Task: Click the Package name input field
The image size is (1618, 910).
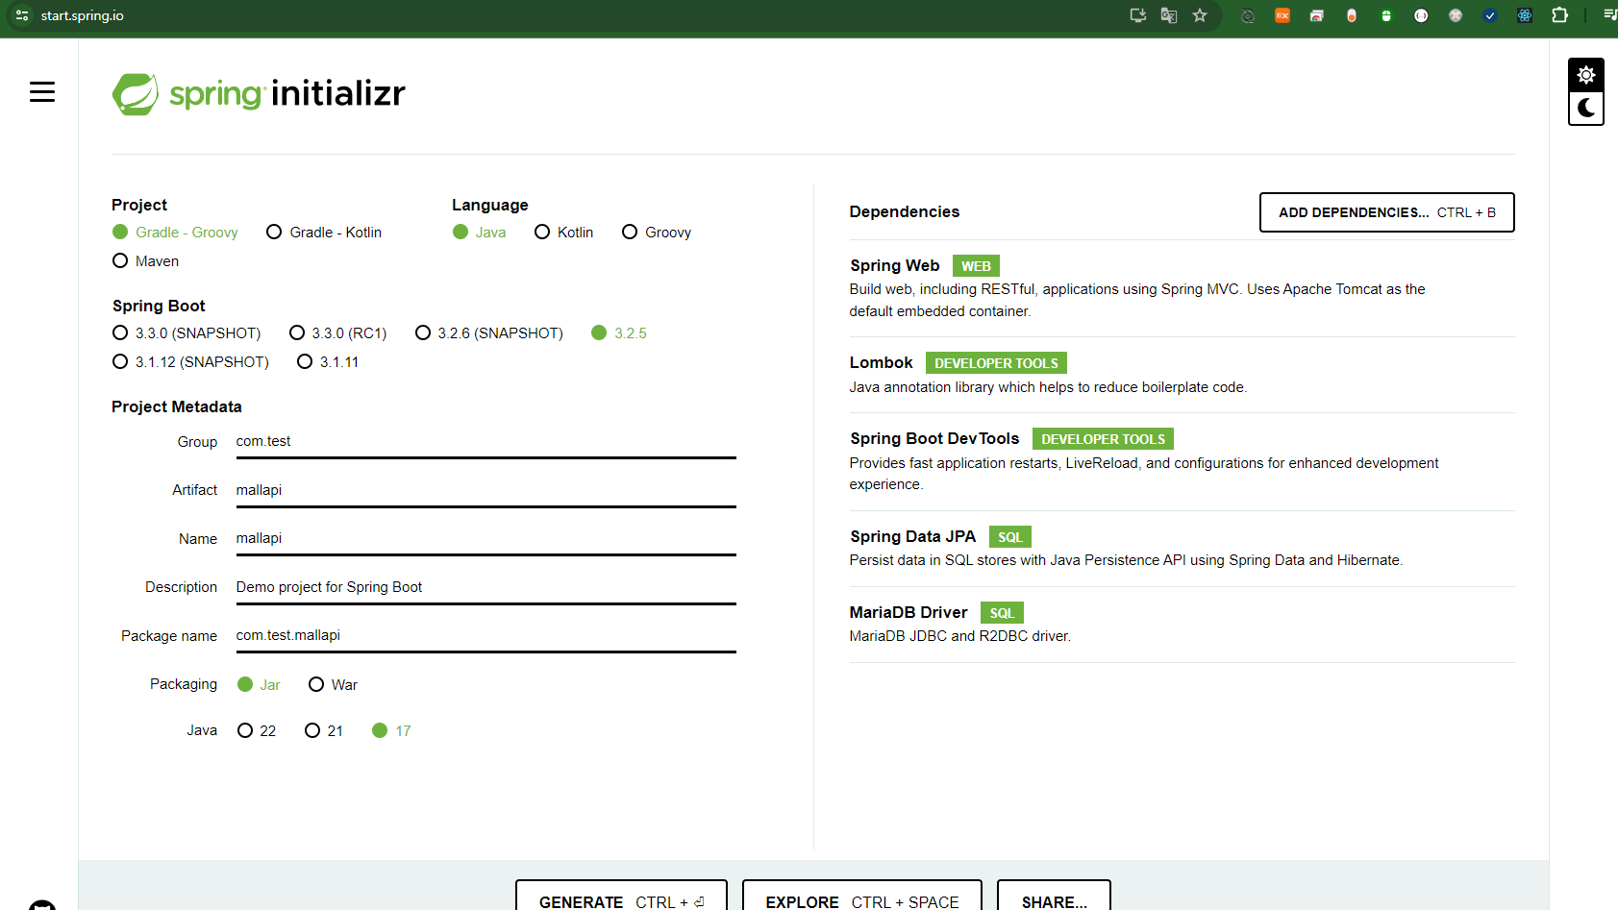Action: click(485, 635)
